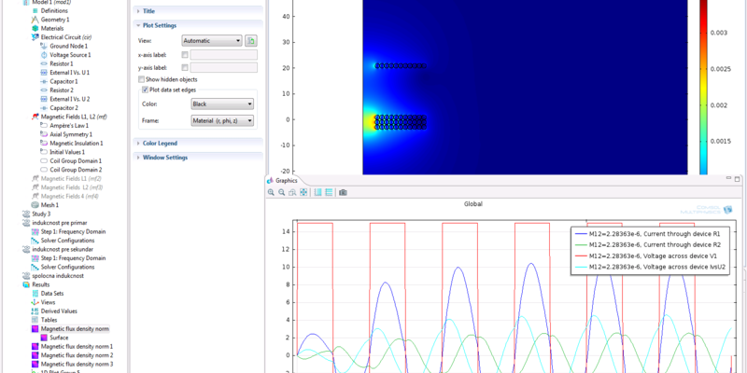Activate the Zoom Box tool

(x=291, y=192)
